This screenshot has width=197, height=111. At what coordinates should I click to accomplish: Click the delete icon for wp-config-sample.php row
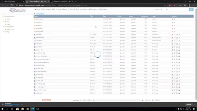pyautogui.click(x=172, y=62)
